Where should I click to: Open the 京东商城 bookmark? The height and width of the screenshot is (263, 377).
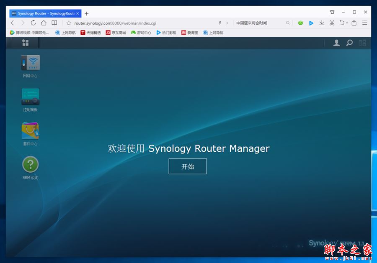[116, 32]
